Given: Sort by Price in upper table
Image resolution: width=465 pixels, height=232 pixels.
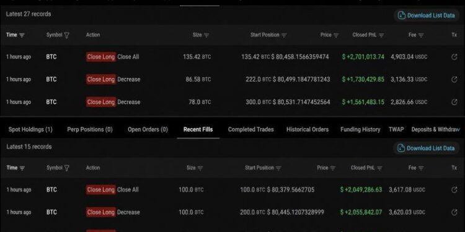Looking at the screenshot, I should (x=336, y=35).
